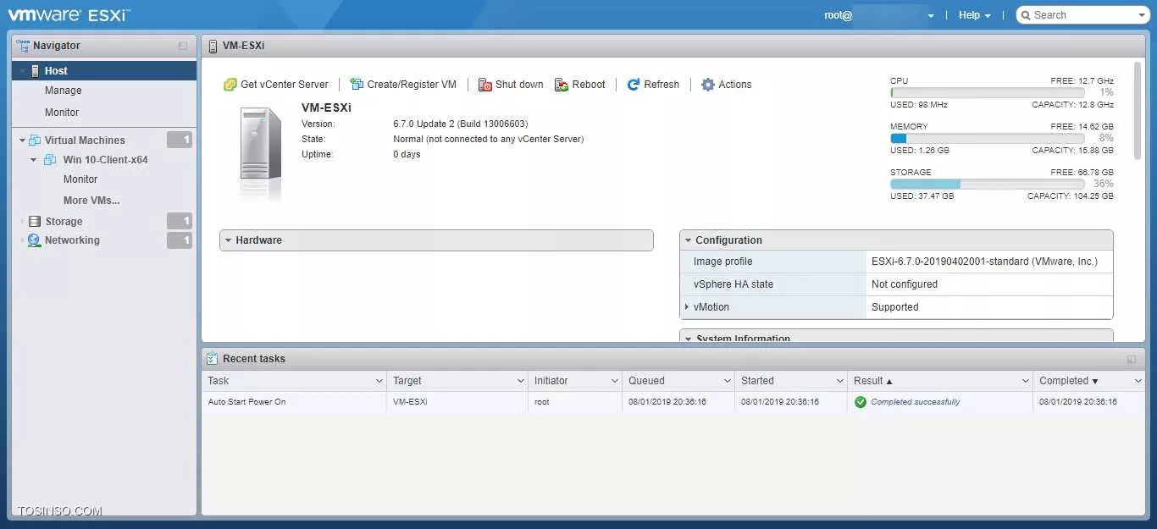Select Host in the Navigator
1157x529 pixels.
click(104, 71)
